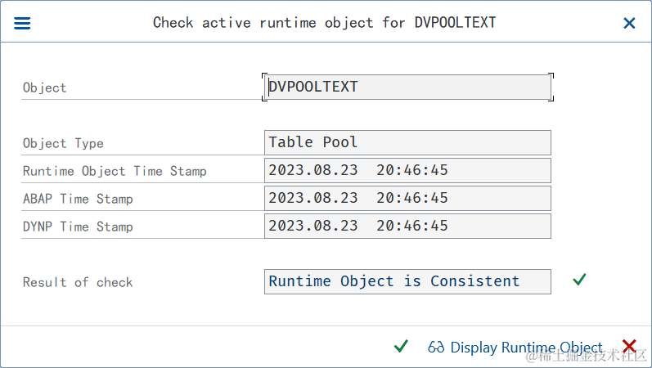This screenshot has width=652, height=368.
Task: Click the DYNP Time Stamp value field
Action: tap(407, 227)
